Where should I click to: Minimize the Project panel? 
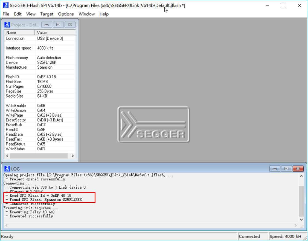coord(47,25)
